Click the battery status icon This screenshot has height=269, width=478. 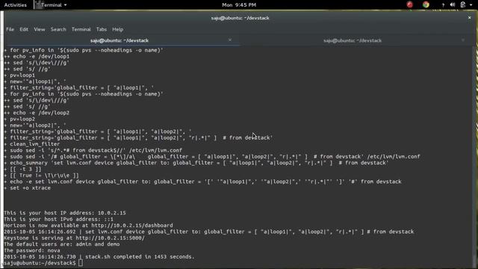click(463, 4)
